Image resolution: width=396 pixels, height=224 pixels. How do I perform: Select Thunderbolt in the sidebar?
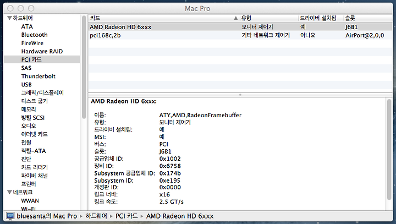[x=38, y=77]
